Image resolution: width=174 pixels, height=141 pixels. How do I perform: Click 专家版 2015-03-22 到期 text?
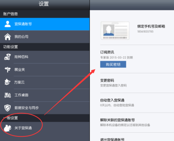coord(117,58)
